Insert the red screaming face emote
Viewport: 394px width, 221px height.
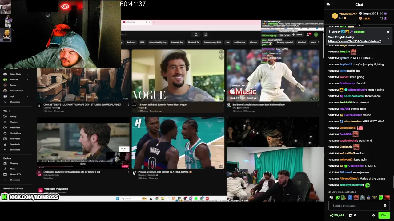click(356, 197)
